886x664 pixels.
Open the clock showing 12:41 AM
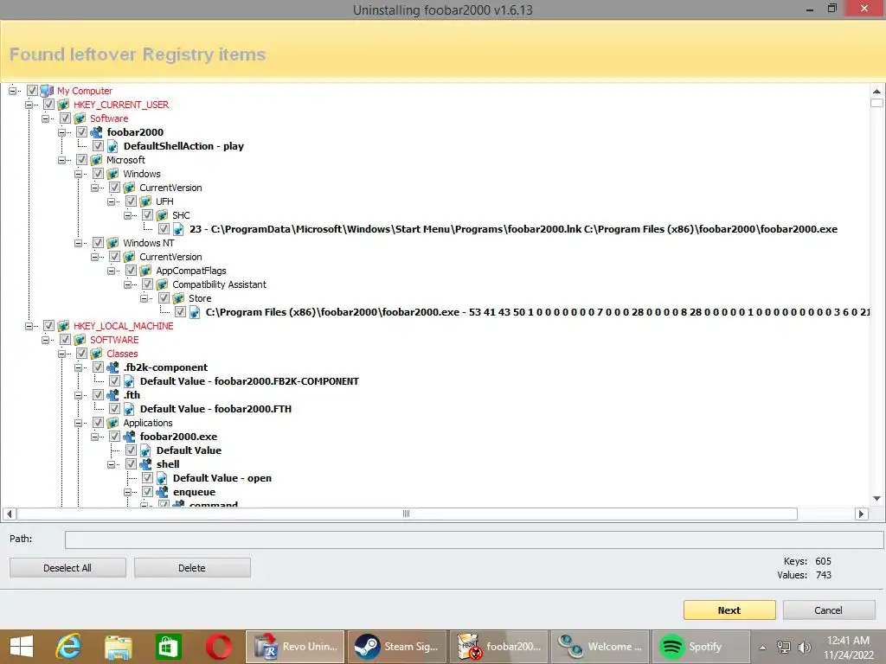click(848, 648)
